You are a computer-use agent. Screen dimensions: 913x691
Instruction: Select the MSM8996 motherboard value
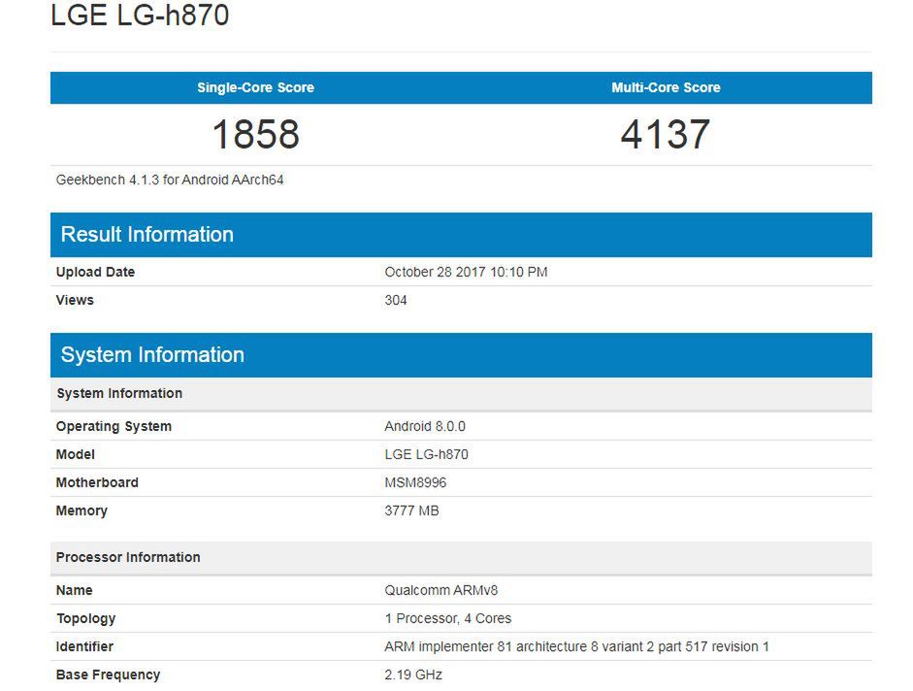(x=415, y=482)
